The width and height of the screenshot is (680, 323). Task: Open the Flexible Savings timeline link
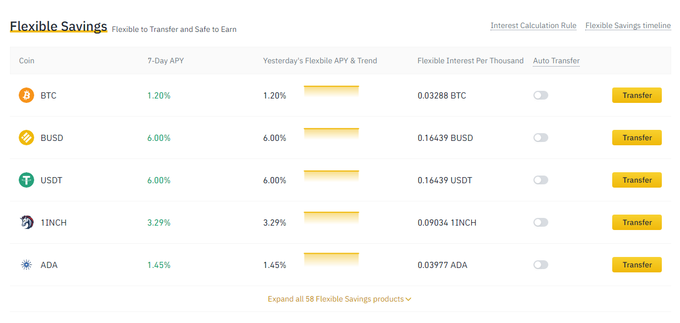[x=628, y=25]
